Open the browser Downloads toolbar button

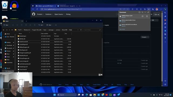[x=149, y=9]
